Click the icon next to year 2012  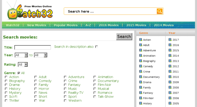170,66
